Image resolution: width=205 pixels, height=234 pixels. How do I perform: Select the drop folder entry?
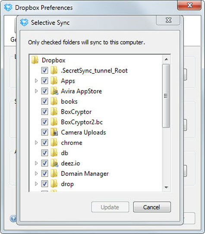click(x=67, y=184)
